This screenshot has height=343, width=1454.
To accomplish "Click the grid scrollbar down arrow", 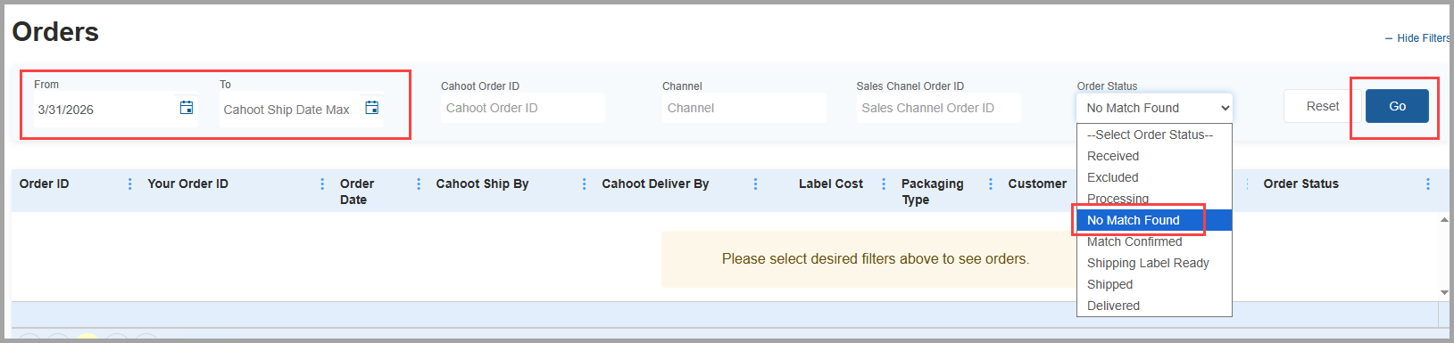I will tap(1444, 292).
